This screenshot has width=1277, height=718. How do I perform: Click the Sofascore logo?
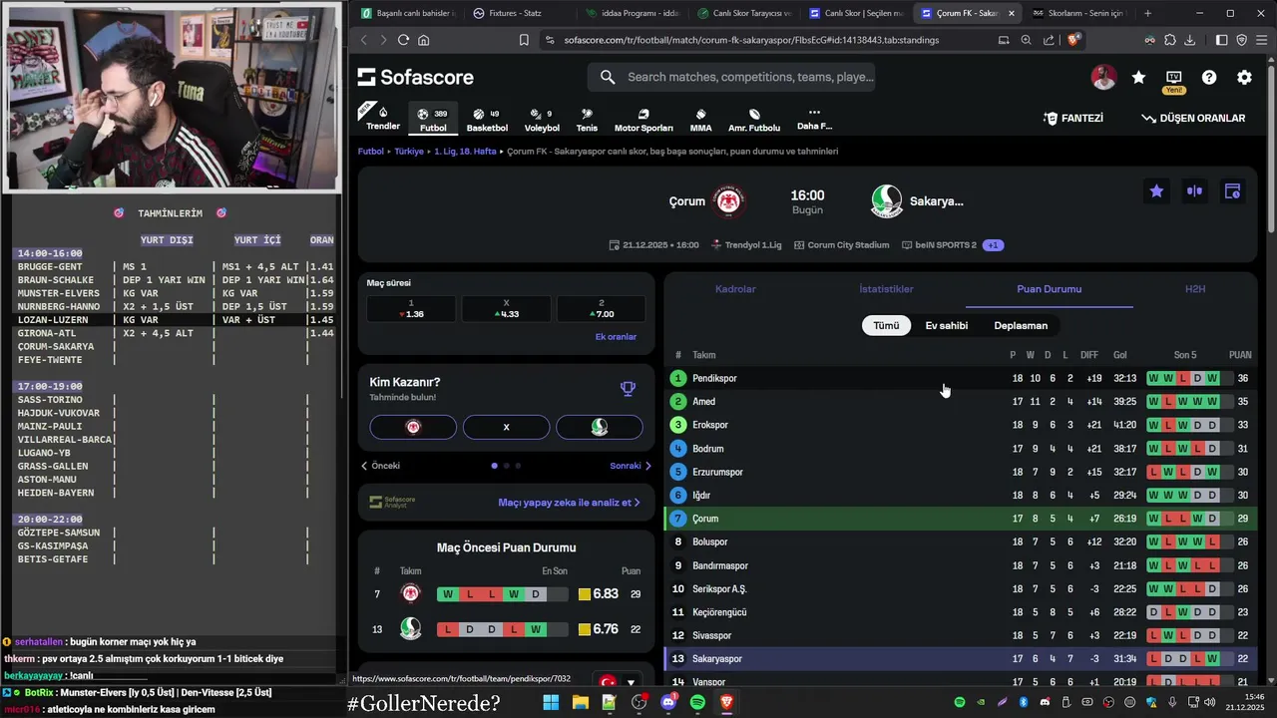pos(416,77)
